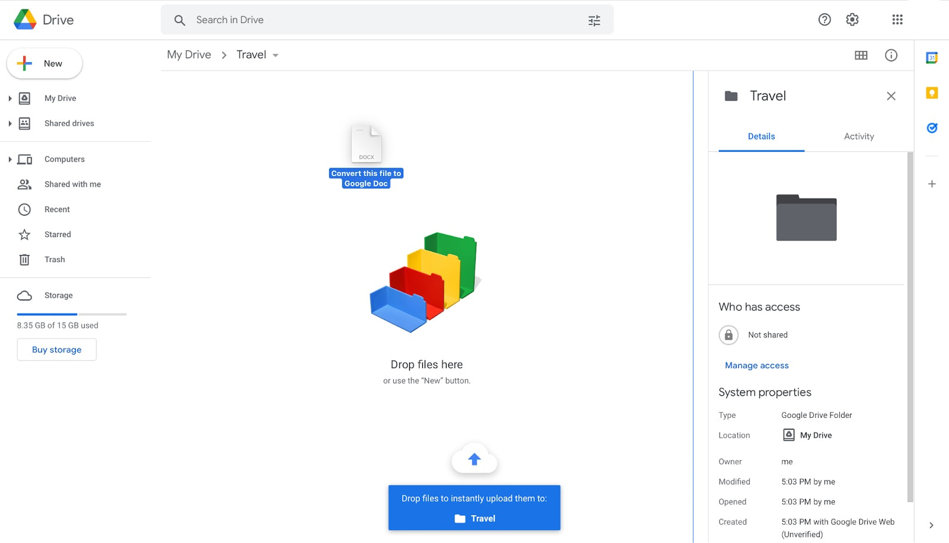
Task: Click Not shared lock icon
Action: [728, 335]
